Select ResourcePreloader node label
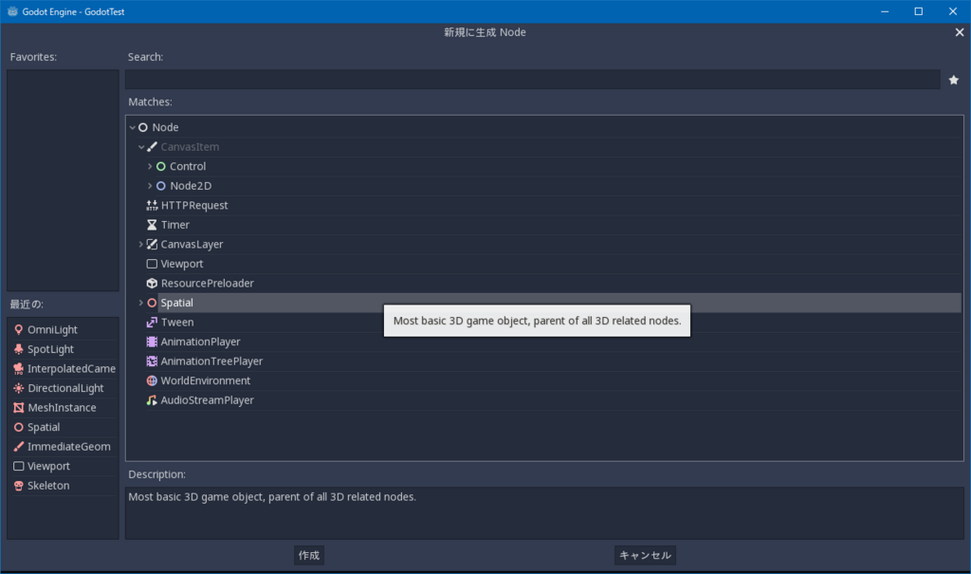The height and width of the screenshot is (574, 971). point(208,284)
